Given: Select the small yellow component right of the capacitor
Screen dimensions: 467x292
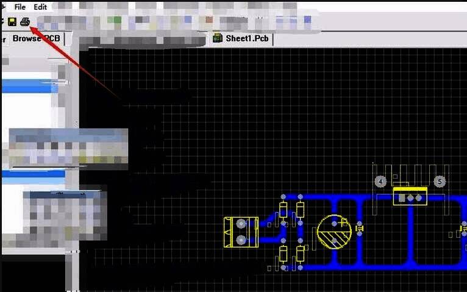Looking at the screenshot, I should [x=359, y=228].
